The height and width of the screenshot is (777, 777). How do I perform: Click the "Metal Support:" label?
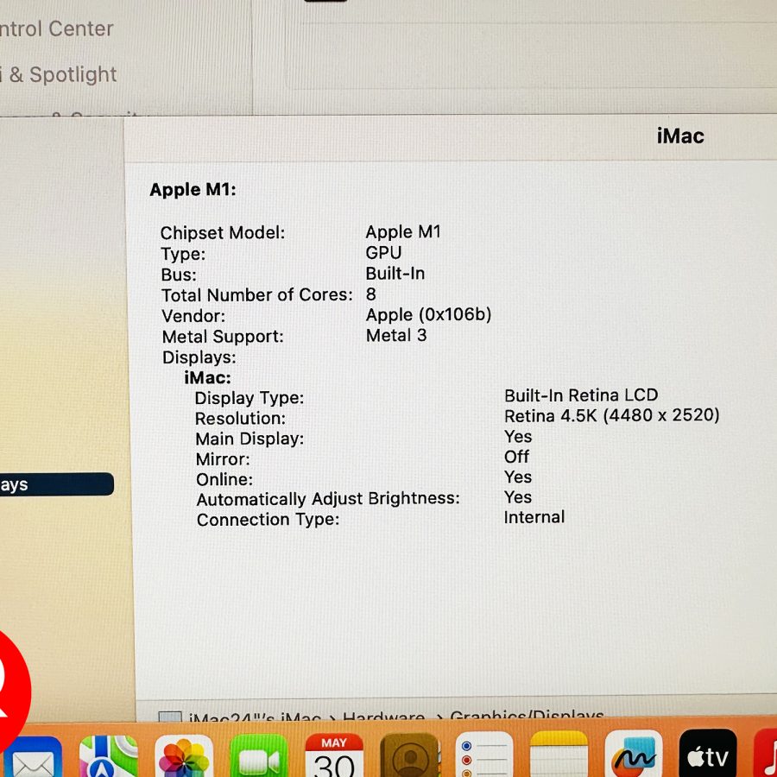tap(223, 337)
